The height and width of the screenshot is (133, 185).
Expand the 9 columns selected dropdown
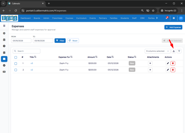click(158, 51)
